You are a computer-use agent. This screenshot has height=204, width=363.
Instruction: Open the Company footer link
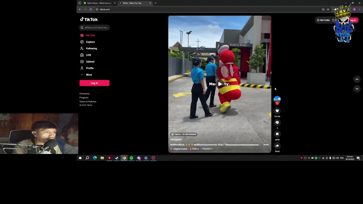(85, 93)
